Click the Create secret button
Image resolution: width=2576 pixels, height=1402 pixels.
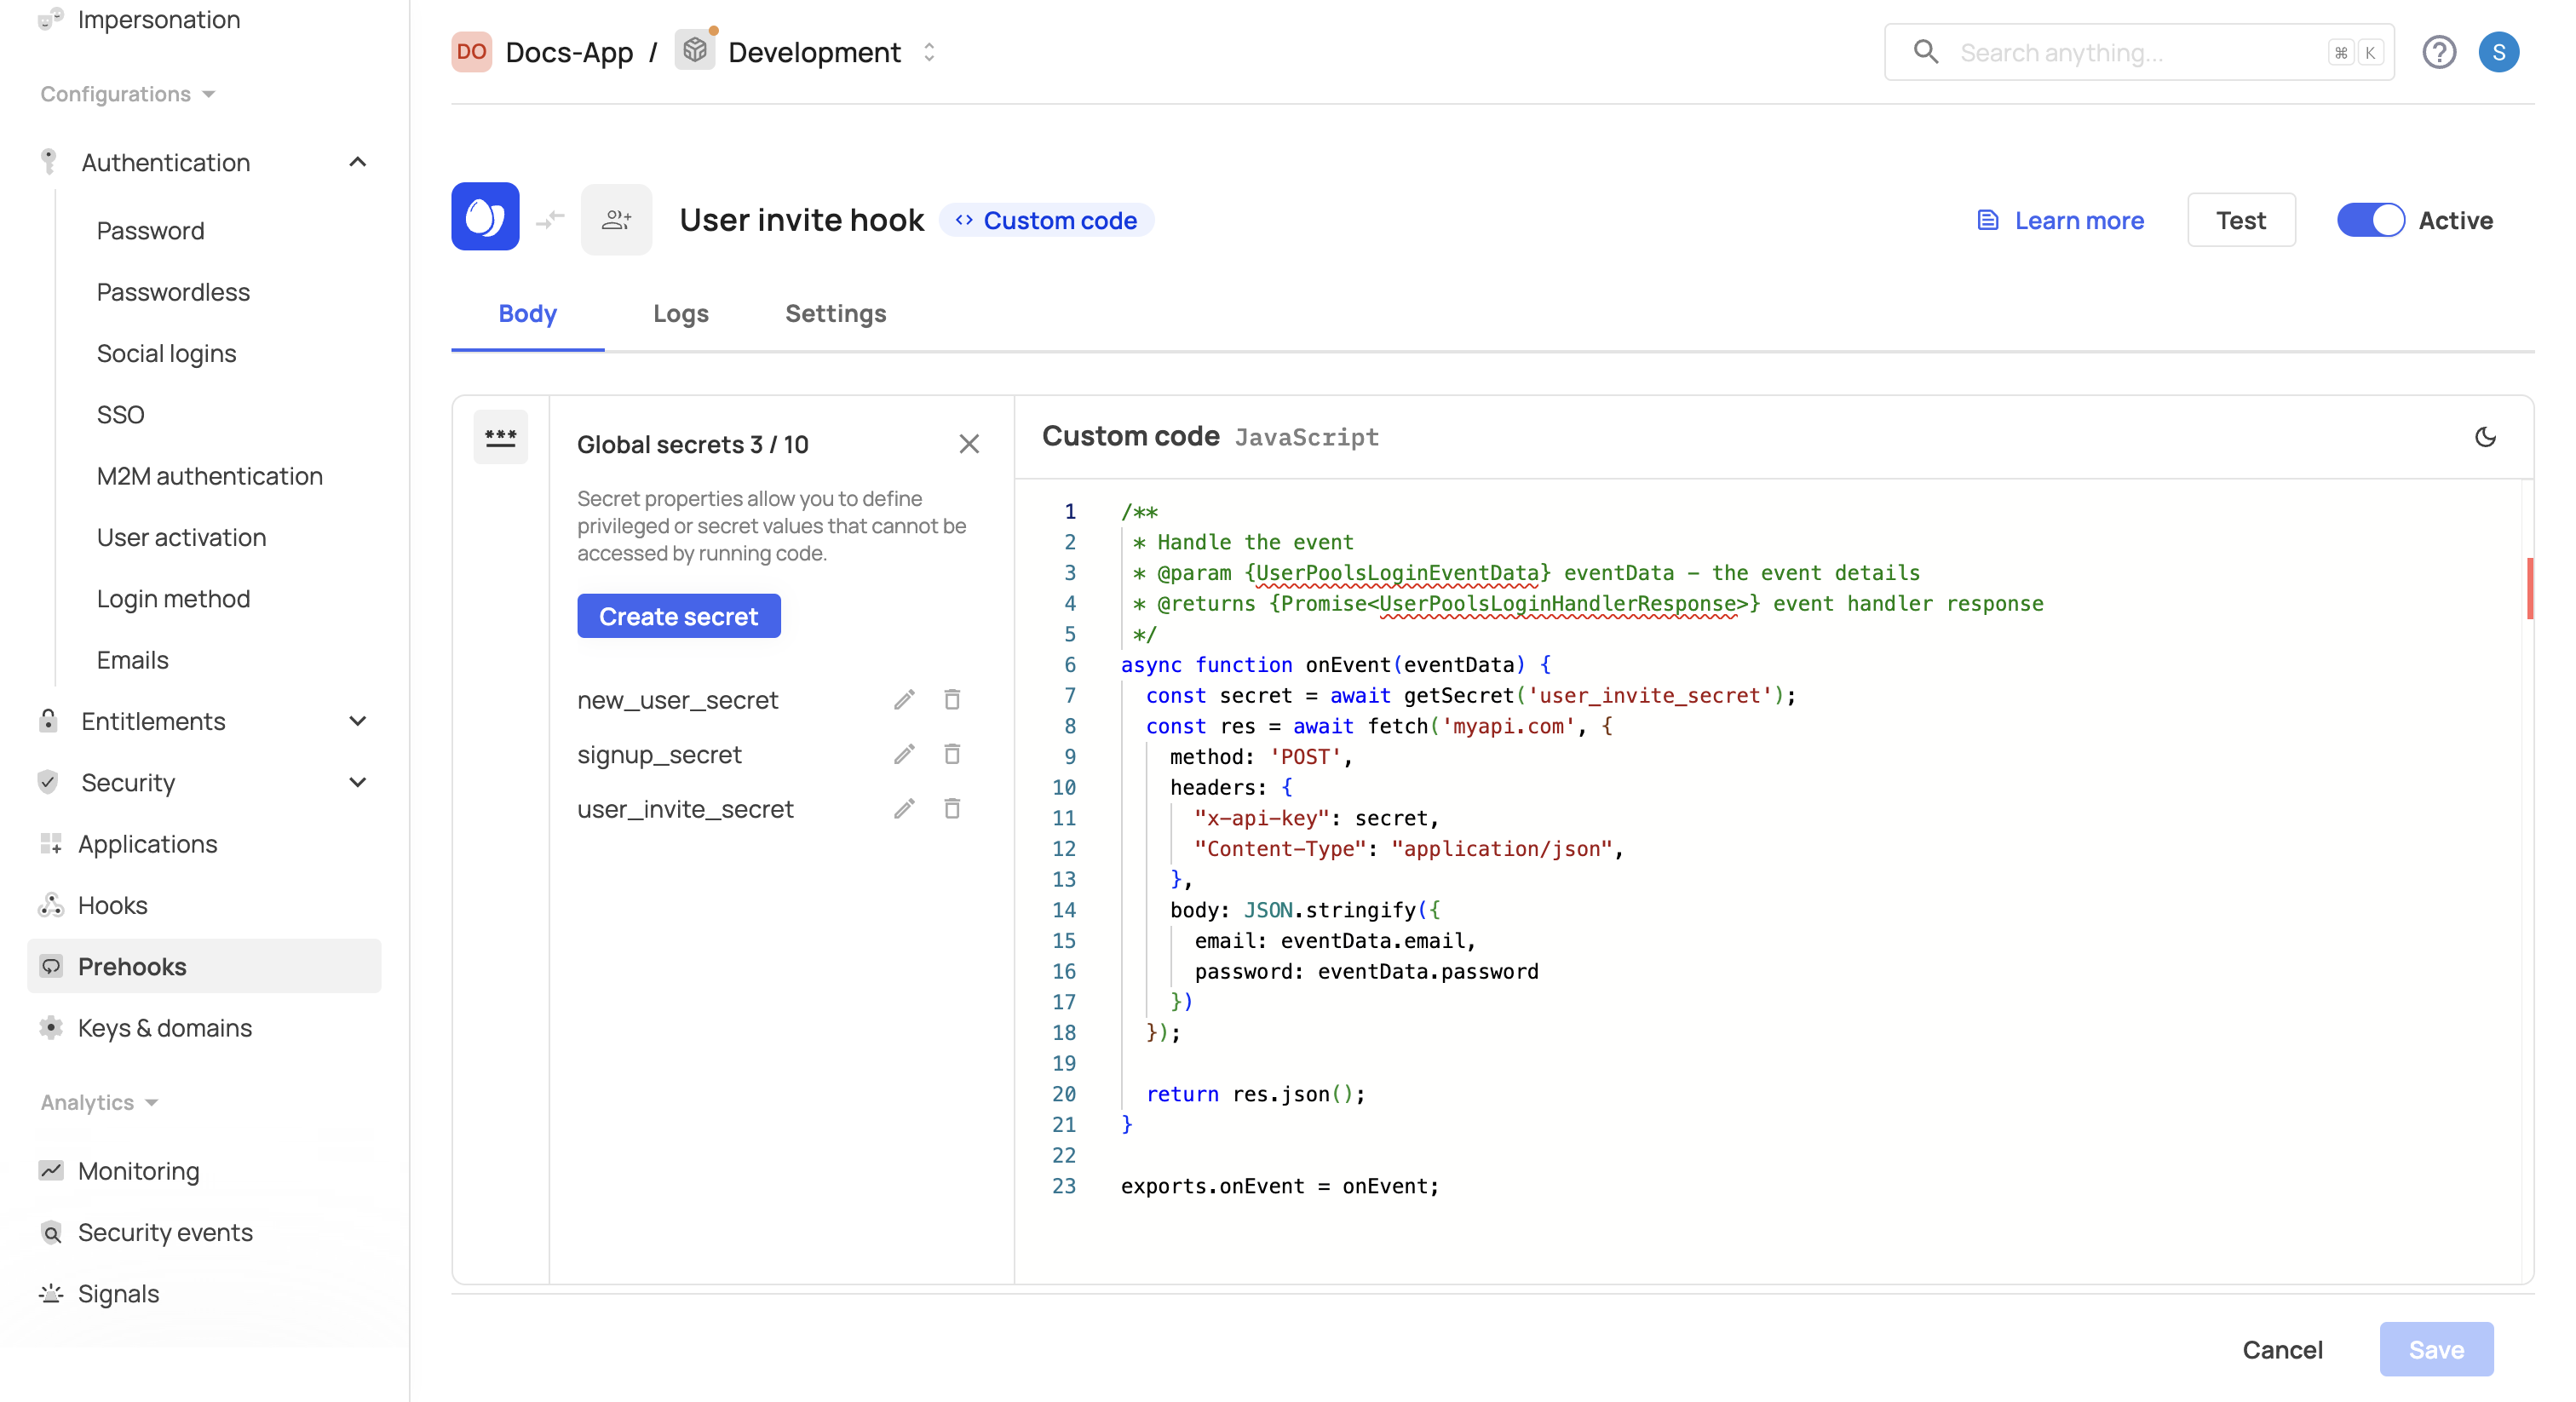click(x=678, y=616)
